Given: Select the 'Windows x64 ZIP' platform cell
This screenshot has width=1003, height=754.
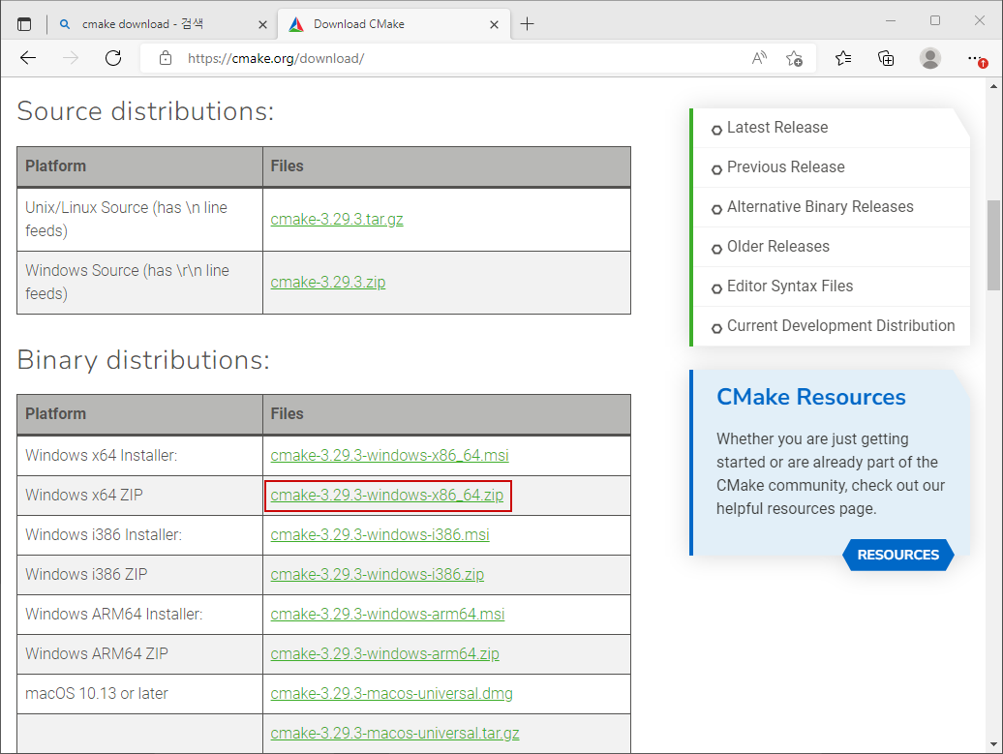Looking at the screenshot, I should (x=139, y=495).
